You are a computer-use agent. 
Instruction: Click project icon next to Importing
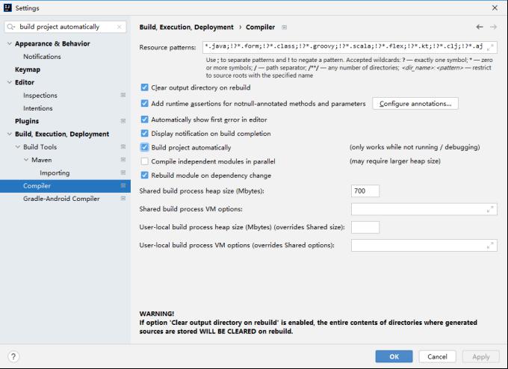pyautogui.click(x=123, y=173)
